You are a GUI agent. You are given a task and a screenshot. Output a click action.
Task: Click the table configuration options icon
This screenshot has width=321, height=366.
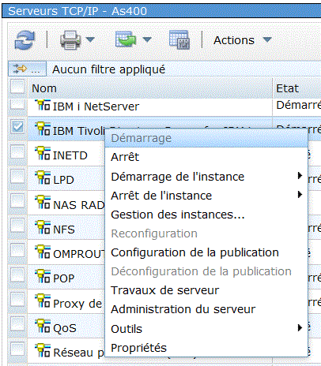tap(179, 39)
